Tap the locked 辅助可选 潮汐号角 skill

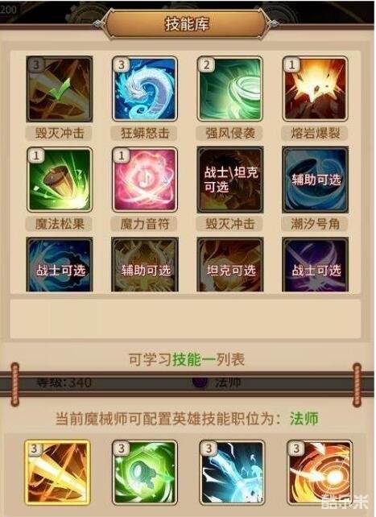point(316,180)
